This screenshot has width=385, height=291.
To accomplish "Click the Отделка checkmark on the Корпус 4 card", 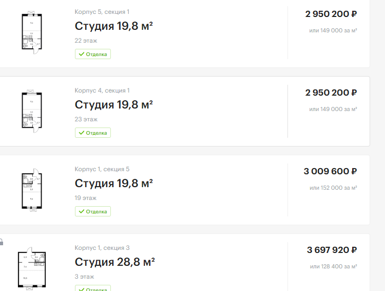I will [81, 133].
